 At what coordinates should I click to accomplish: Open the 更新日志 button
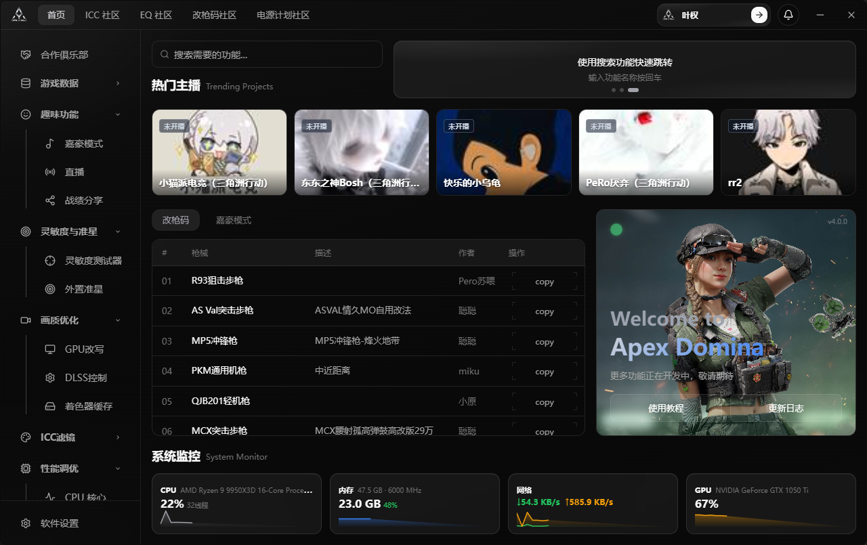[x=786, y=408]
